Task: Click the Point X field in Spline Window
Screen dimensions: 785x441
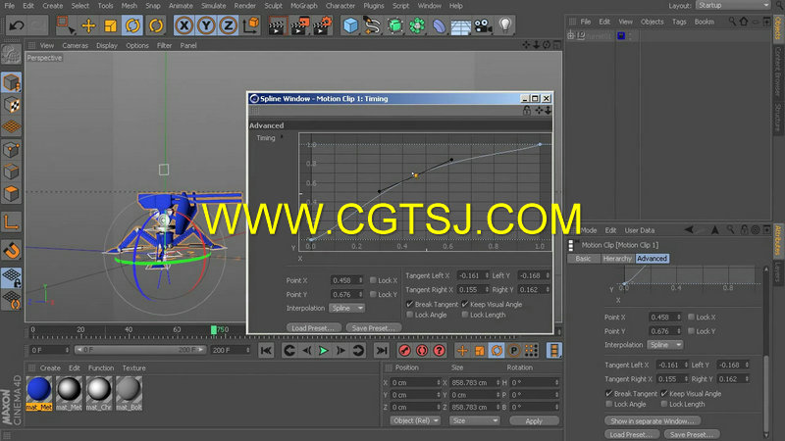Action: coord(346,280)
